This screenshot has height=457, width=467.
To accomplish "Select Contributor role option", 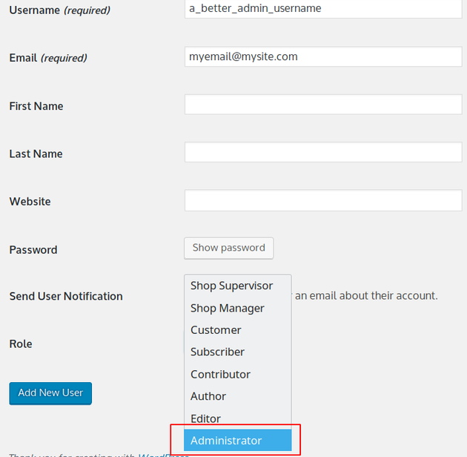I will tap(238, 375).
